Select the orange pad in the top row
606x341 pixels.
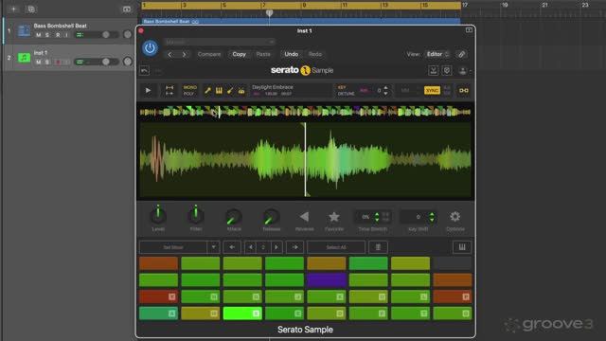tap(158, 263)
